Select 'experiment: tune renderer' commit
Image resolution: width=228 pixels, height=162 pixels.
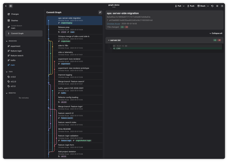coord(74,61)
